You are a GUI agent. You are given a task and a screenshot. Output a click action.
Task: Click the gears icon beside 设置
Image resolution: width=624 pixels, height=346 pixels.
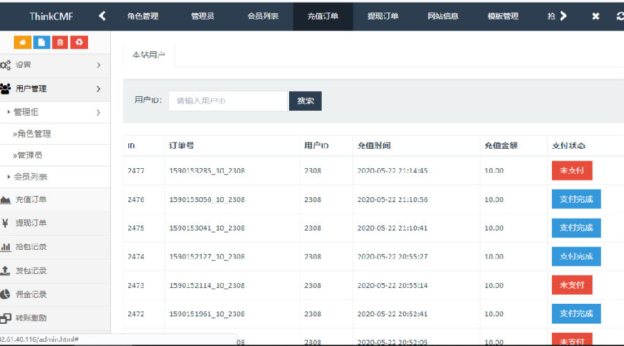point(6,65)
